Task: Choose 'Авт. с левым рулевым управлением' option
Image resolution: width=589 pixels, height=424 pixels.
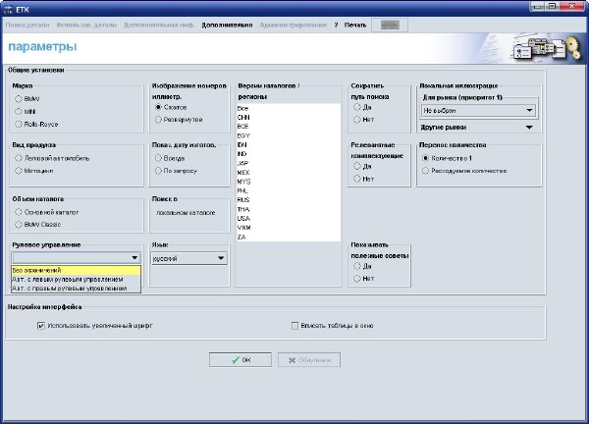Action: click(70, 279)
